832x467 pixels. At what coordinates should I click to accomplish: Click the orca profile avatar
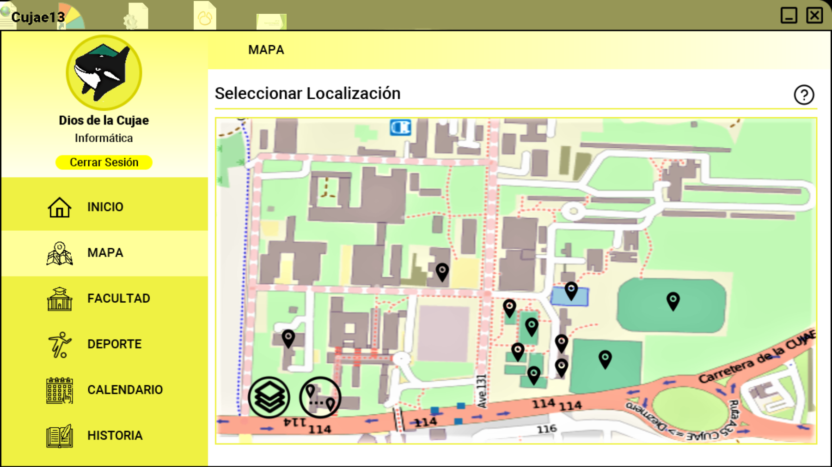pyautogui.click(x=104, y=72)
